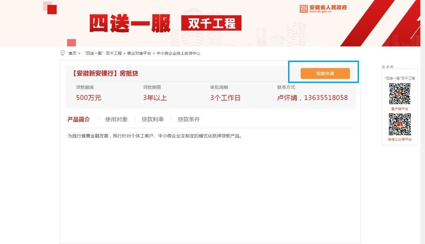The width and height of the screenshot is (425, 244).
Task: Click the side panel "四送一服"双千工程 heading
Action: click(400, 78)
